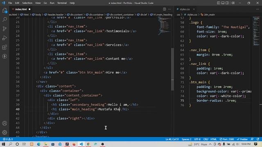
Task: Open more actions for index.html editor
Action: pyautogui.click(x=169, y=9)
